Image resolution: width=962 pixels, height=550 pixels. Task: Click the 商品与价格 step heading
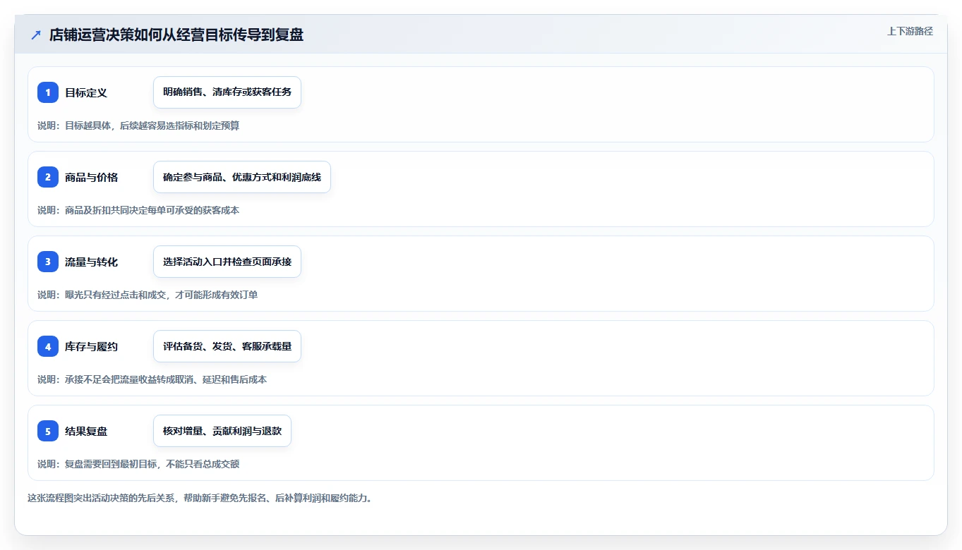[91, 177]
